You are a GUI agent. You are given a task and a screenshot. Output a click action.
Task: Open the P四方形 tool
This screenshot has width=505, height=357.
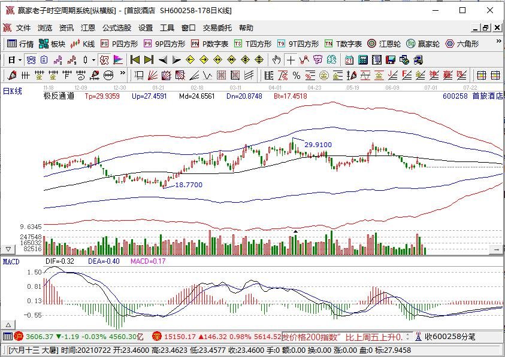[x=119, y=44]
